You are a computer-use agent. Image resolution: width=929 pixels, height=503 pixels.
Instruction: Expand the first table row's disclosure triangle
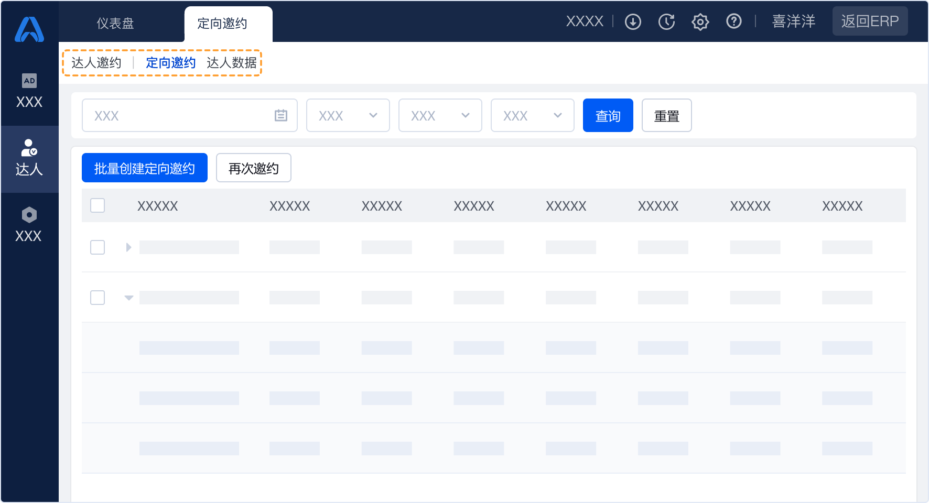[x=128, y=247]
